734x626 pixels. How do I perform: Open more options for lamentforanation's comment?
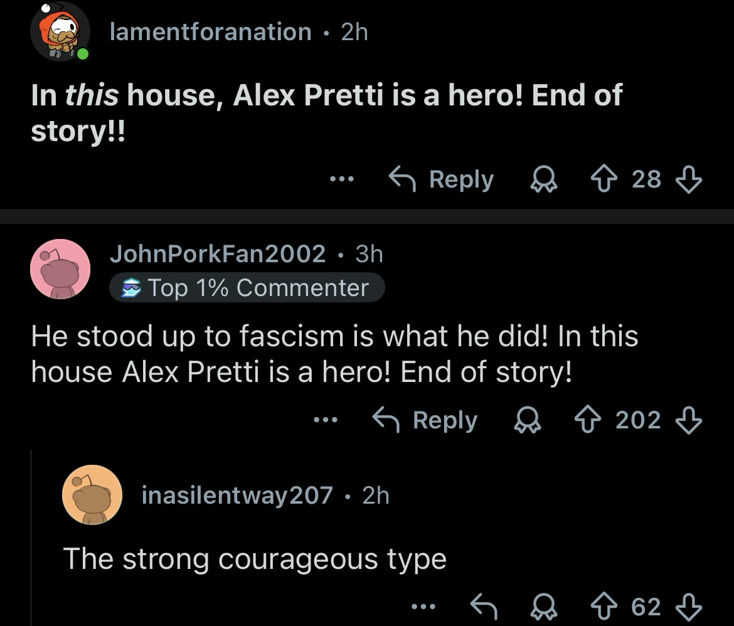[x=342, y=180]
